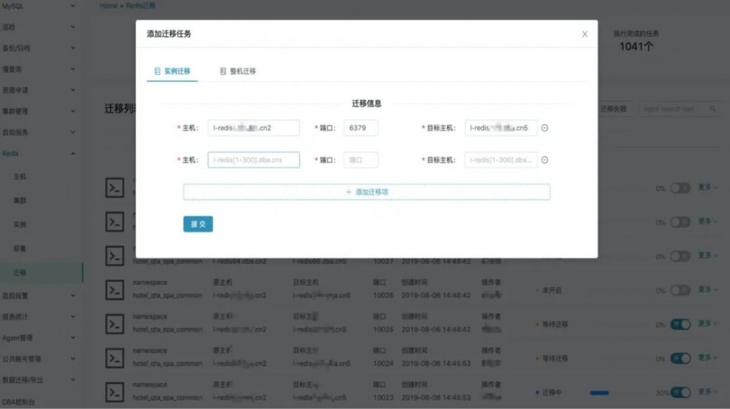Turn off the switch in port 10024 row
This screenshot has width=730, height=409.
tap(680, 359)
